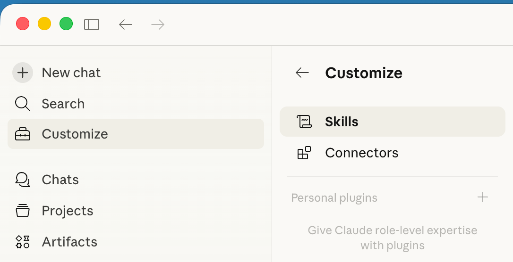Click the New chat plus icon
This screenshot has height=262, width=513.
point(23,73)
